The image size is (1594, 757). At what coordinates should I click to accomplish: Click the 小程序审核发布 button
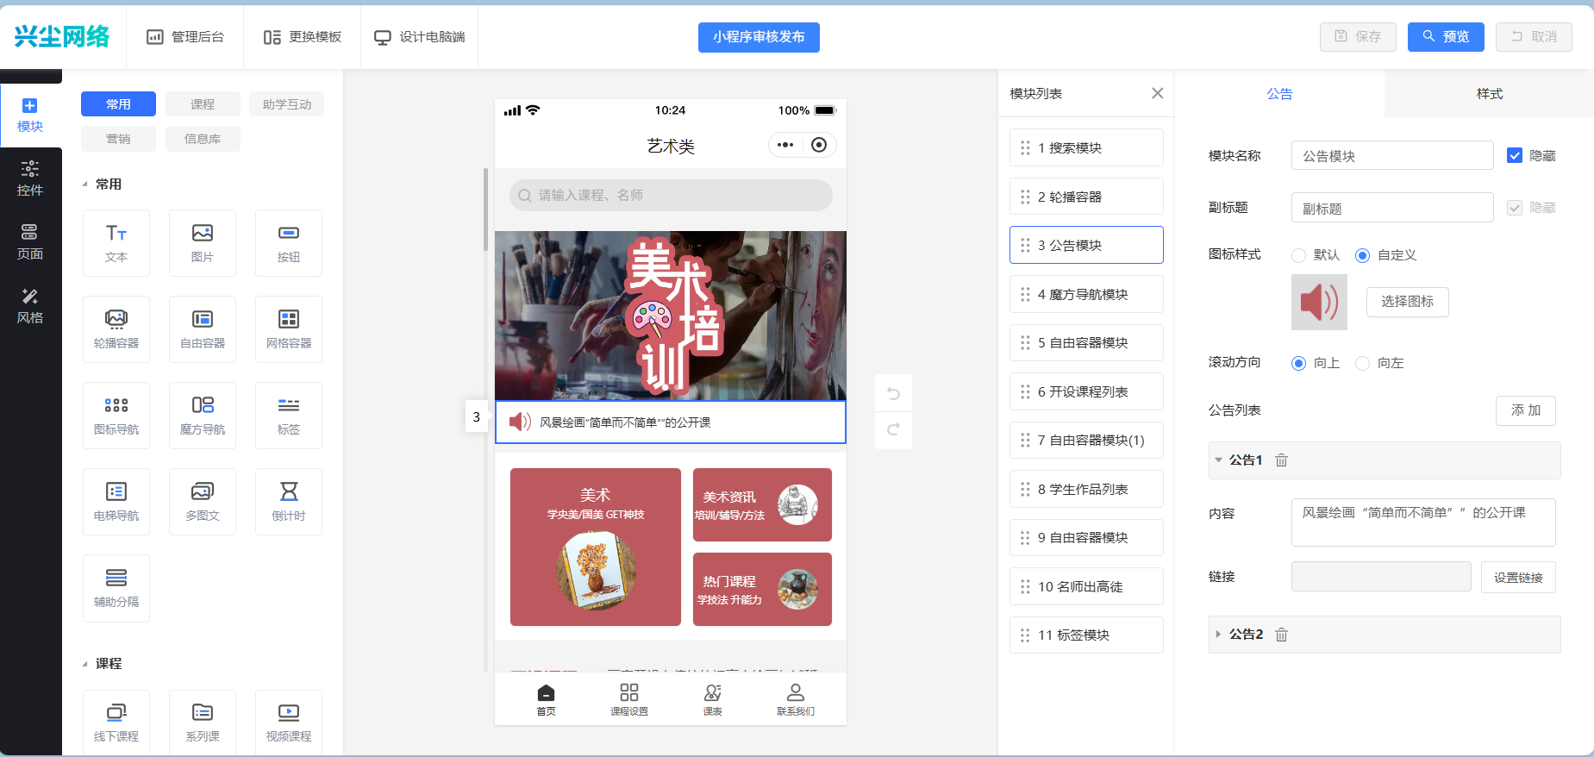[759, 37]
